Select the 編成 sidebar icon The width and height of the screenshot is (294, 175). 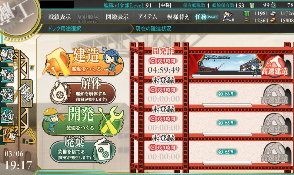click(x=7, y=55)
